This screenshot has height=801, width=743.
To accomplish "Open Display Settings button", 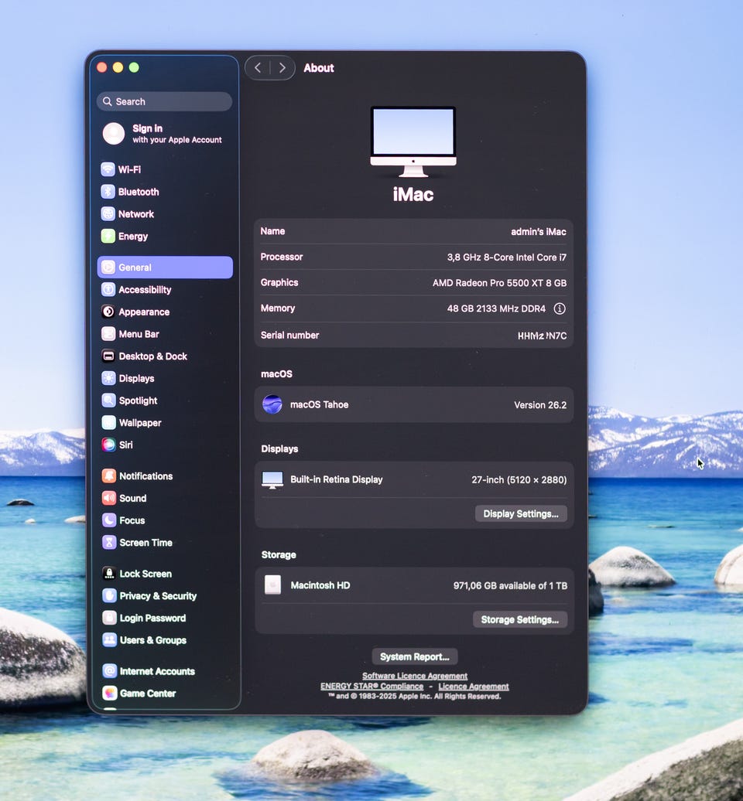I will point(521,514).
